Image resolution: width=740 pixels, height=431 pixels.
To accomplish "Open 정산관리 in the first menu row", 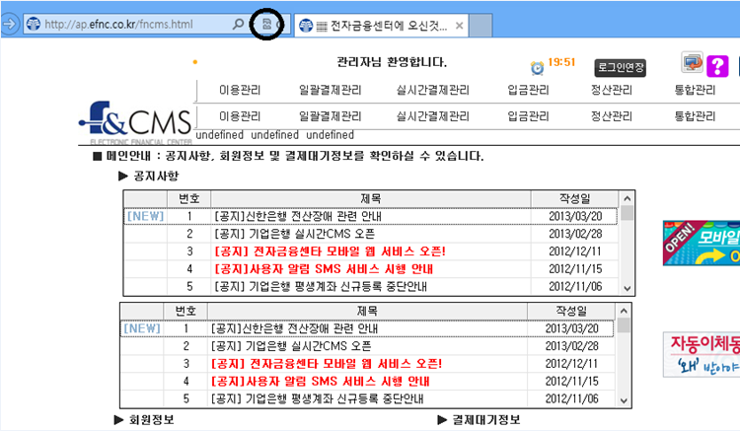I will (x=612, y=90).
